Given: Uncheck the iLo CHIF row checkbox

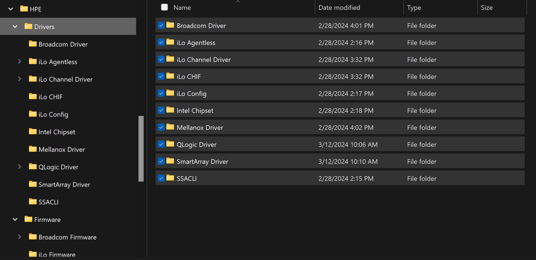Looking at the screenshot, I should click(x=161, y=76).
